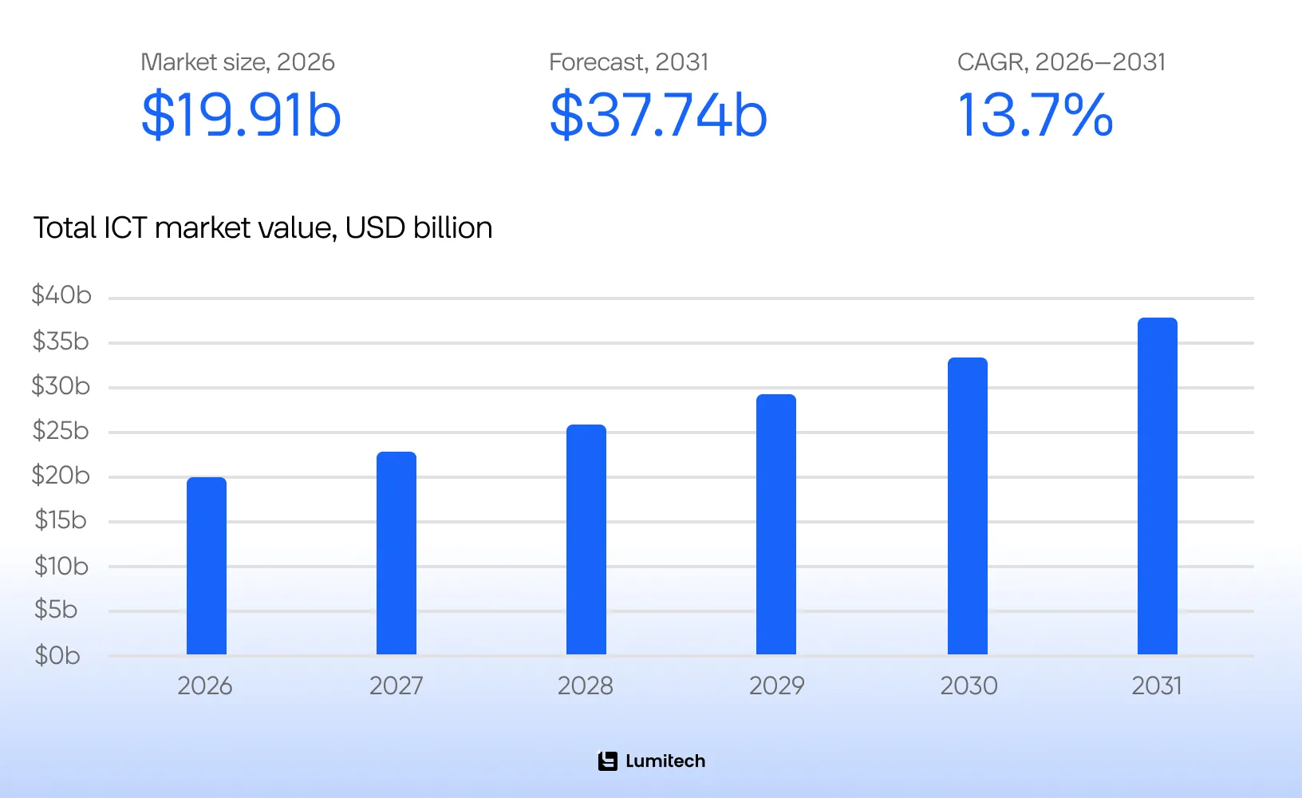Click the 'Forecast, 2031' label

pos(629,62)
